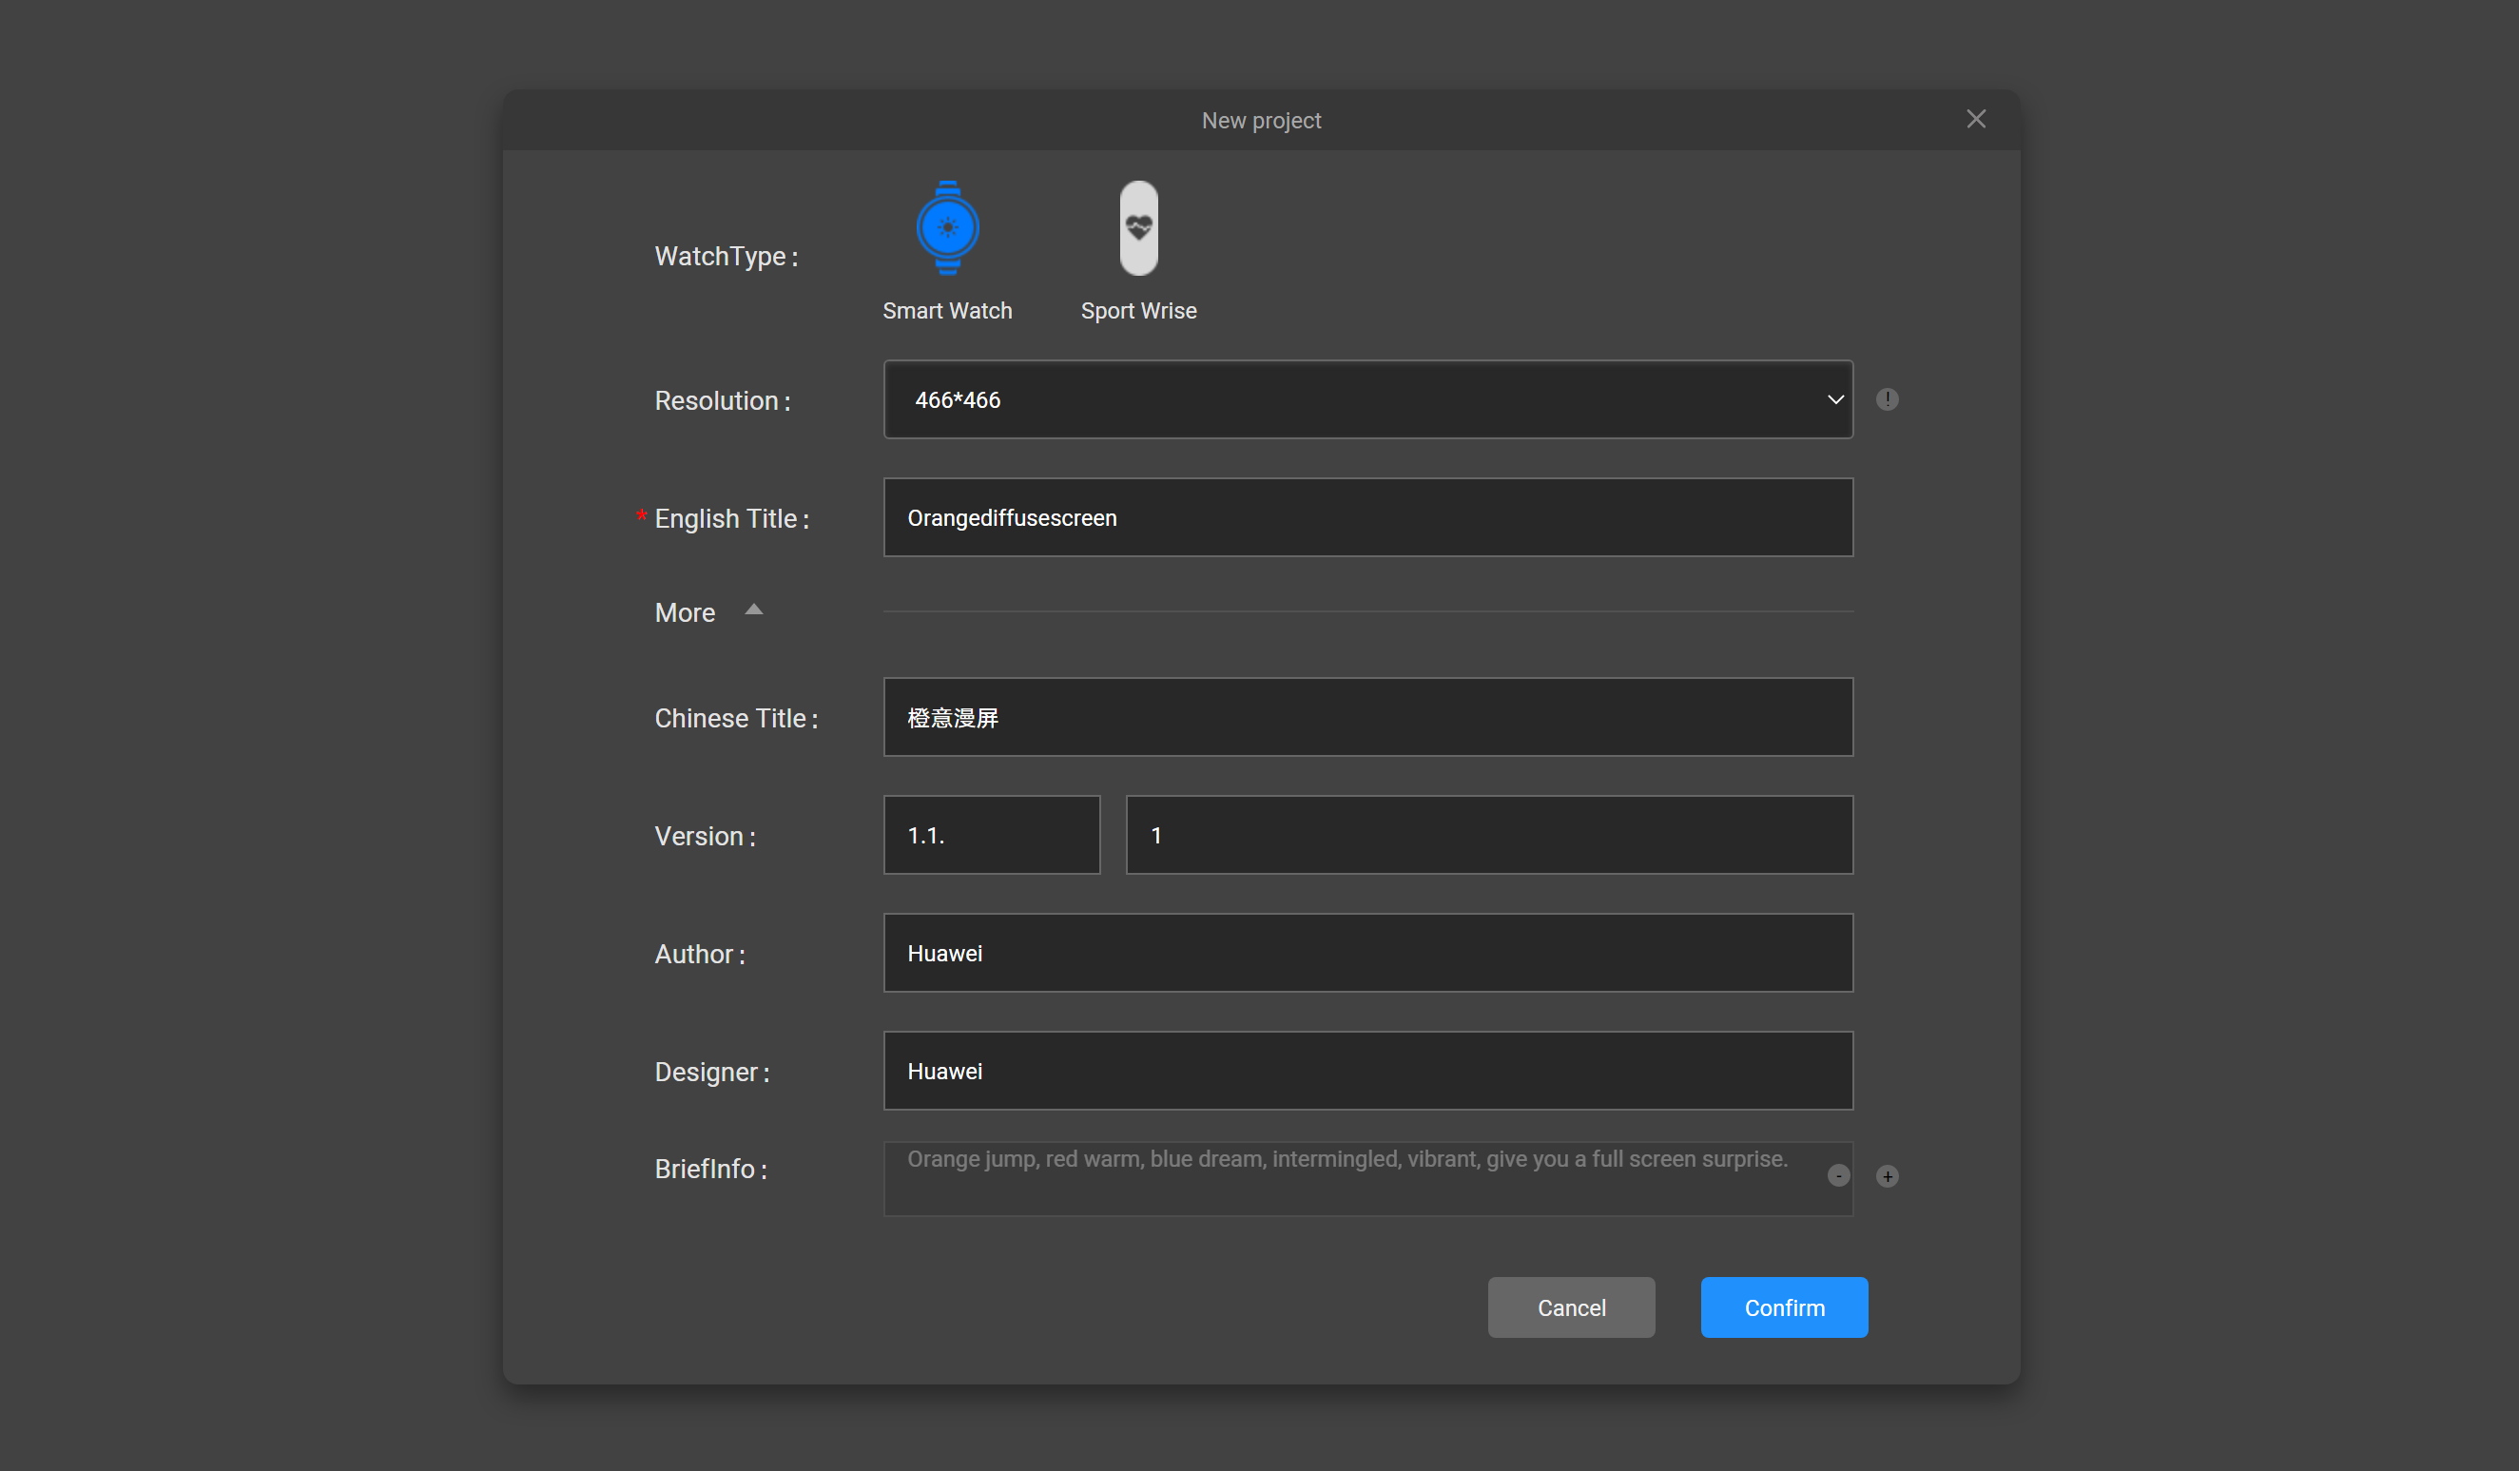Click the Smart Watch label
This screenshot has height=1471, width=2519.
[x=946, y=311]
